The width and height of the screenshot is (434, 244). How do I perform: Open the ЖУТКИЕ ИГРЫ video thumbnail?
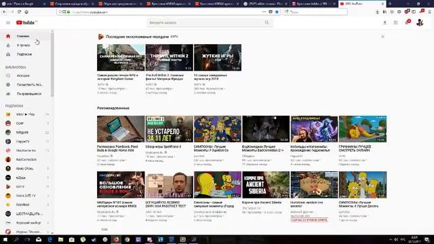(x=218, y=58)
